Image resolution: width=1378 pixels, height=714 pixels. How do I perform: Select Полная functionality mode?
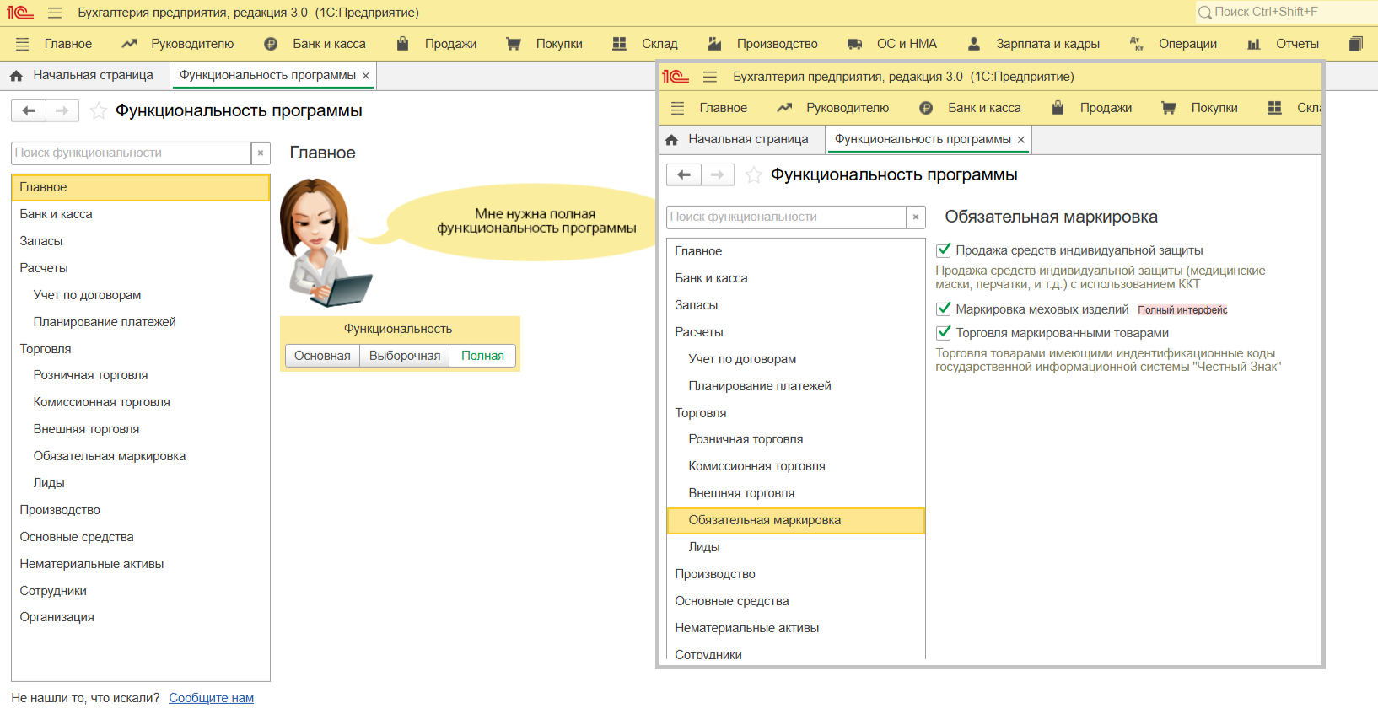(x=482, y=356)
